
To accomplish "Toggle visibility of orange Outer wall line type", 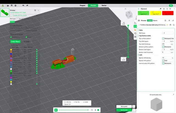I will tap(37, 52).
